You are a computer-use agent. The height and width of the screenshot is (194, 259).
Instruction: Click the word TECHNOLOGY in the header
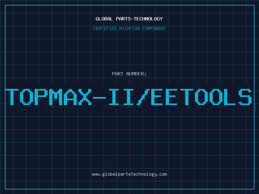tap(148, 19)
